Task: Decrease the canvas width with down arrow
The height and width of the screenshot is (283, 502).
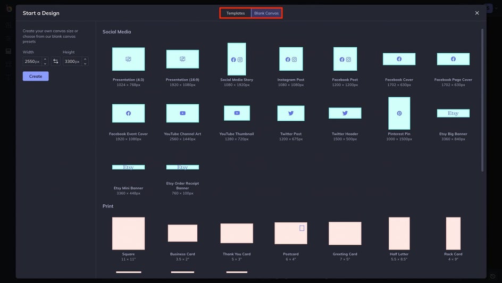Action: pos(45,63)
